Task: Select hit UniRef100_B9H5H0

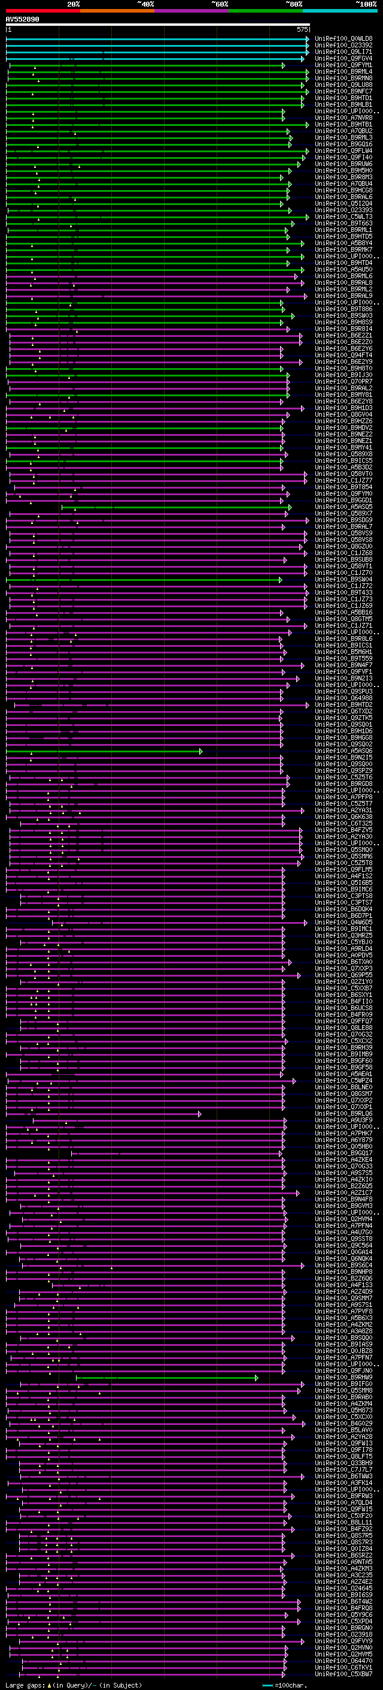Action: point(344,171)
